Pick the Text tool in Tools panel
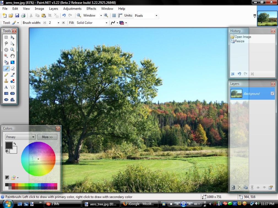This screenshot has height=208, width=278. tap(6, 87)
